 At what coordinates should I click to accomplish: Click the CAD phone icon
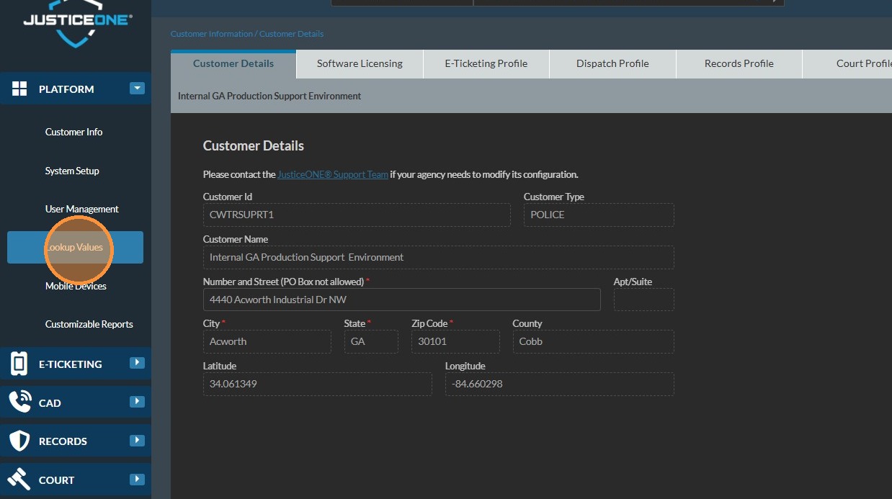click(x=19, y=402)
